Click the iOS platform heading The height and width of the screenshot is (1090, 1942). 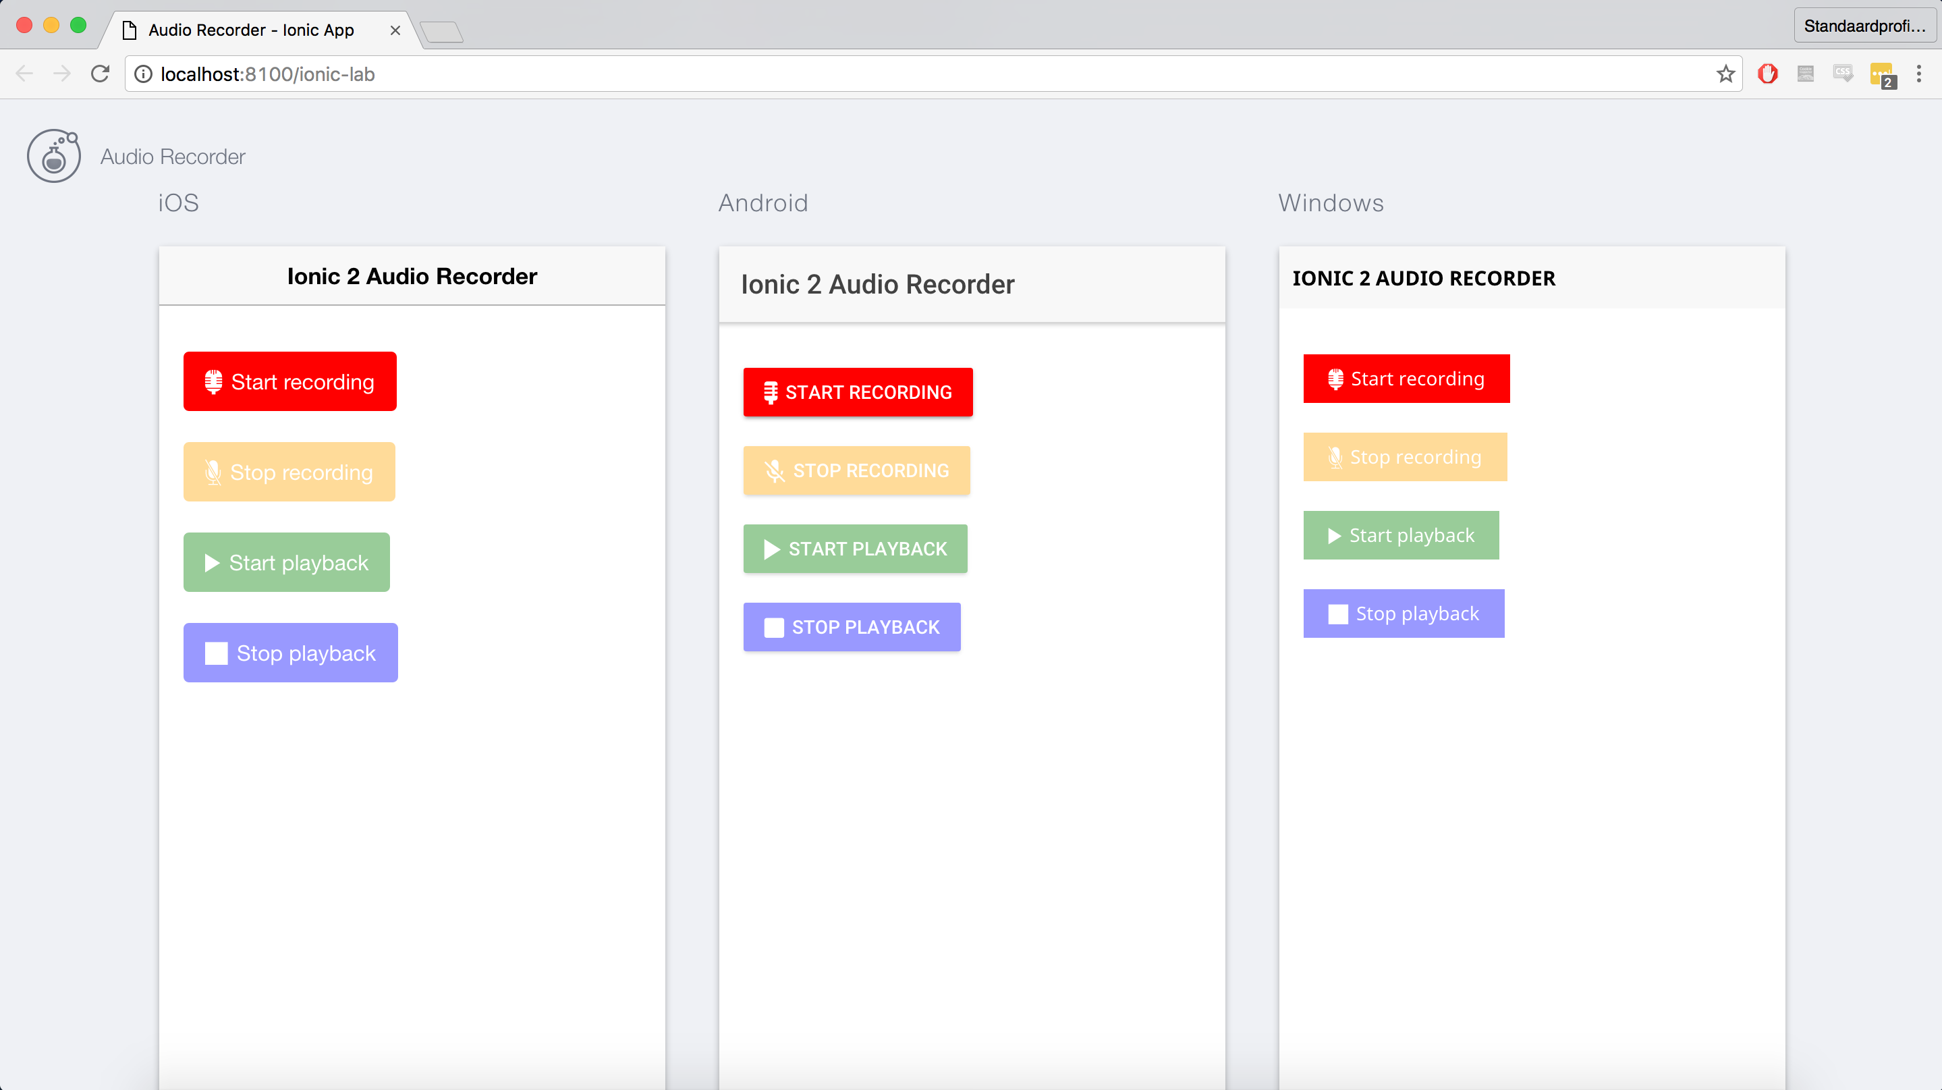tap(179, 202)
